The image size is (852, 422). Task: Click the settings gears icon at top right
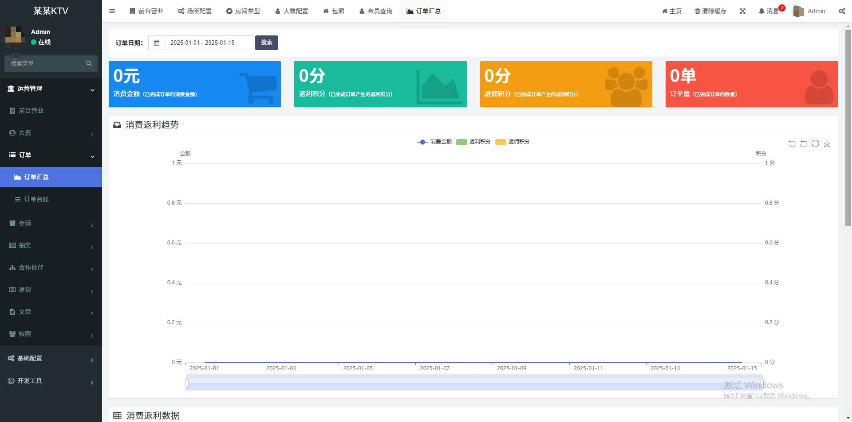coord(842,11)
